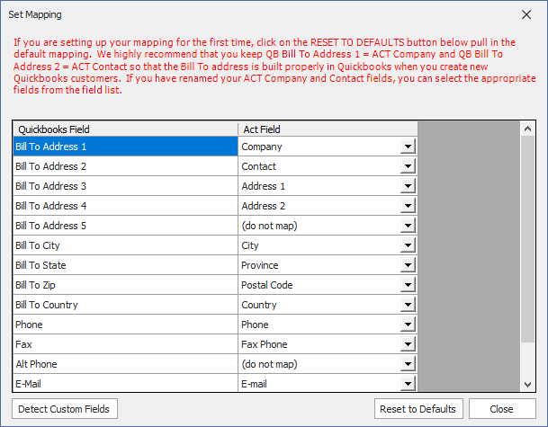Select the Alt Phone Quickbooks field cell
Image resolution: width=548 pixels, height=427 pixels.
[x=125, y=364]
